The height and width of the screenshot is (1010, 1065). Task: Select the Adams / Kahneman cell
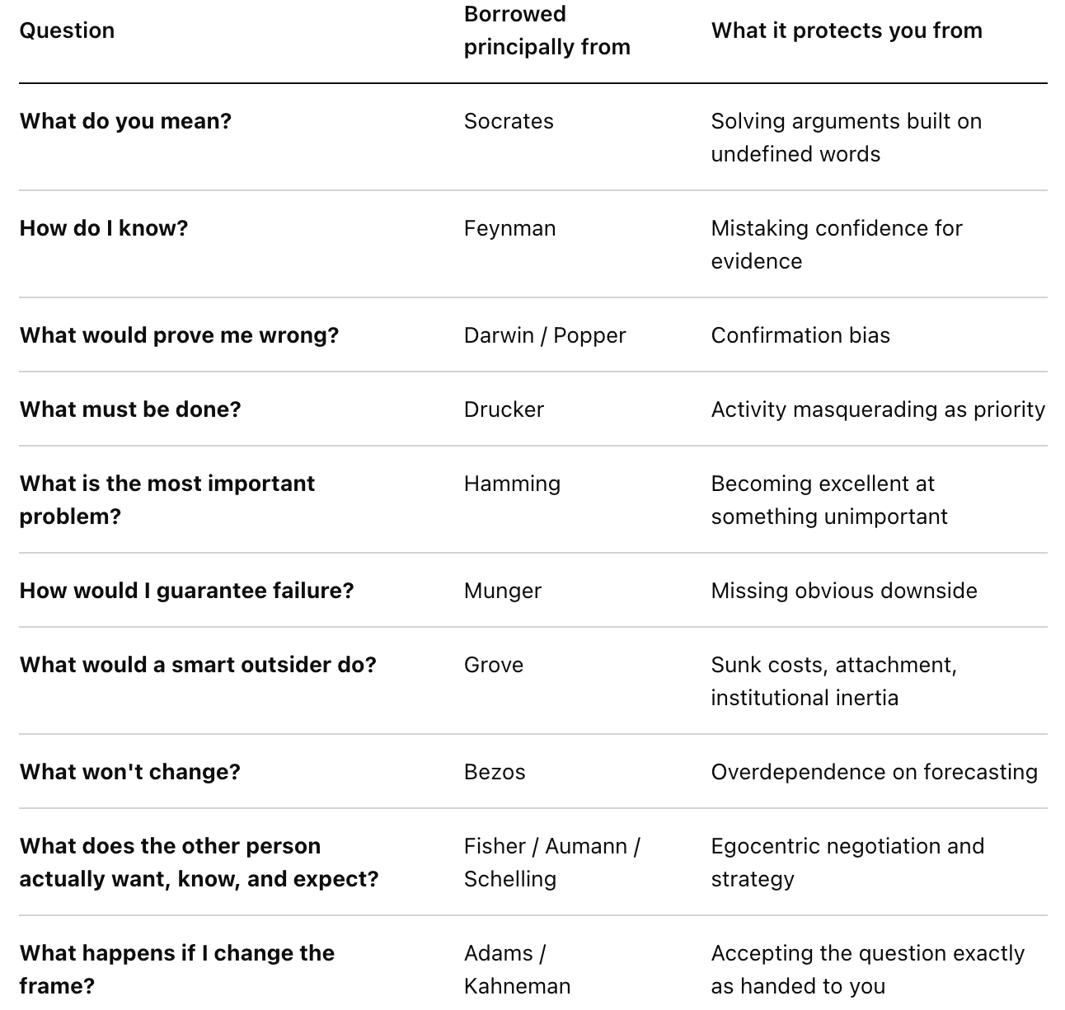pos(517,970)
